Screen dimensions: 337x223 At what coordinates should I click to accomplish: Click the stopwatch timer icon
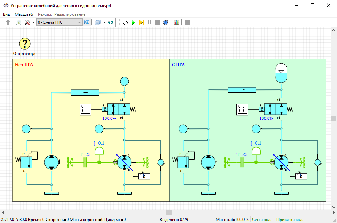125,22
